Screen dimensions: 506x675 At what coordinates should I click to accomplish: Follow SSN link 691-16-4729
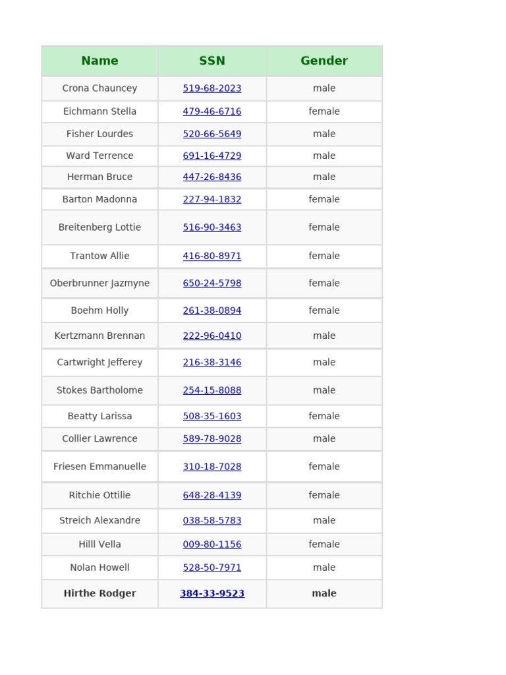tap(211, 156)
